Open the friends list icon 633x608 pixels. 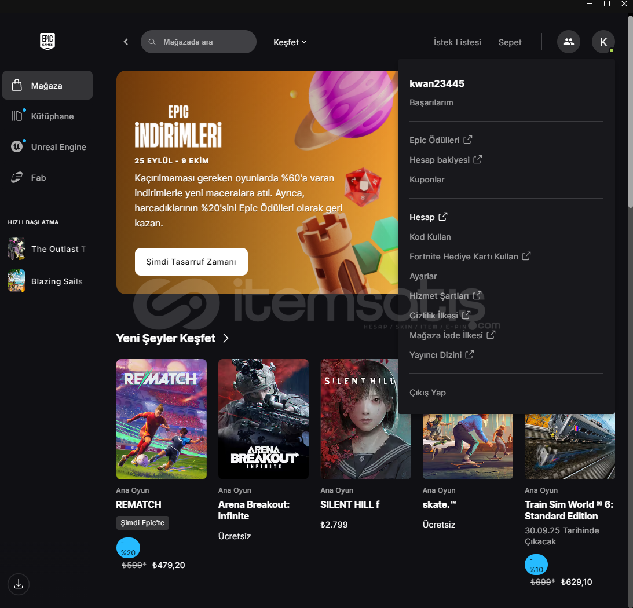tap(568, 42)
